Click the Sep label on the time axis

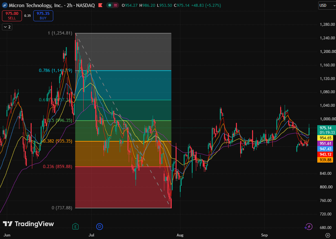[x=264, y=235]
